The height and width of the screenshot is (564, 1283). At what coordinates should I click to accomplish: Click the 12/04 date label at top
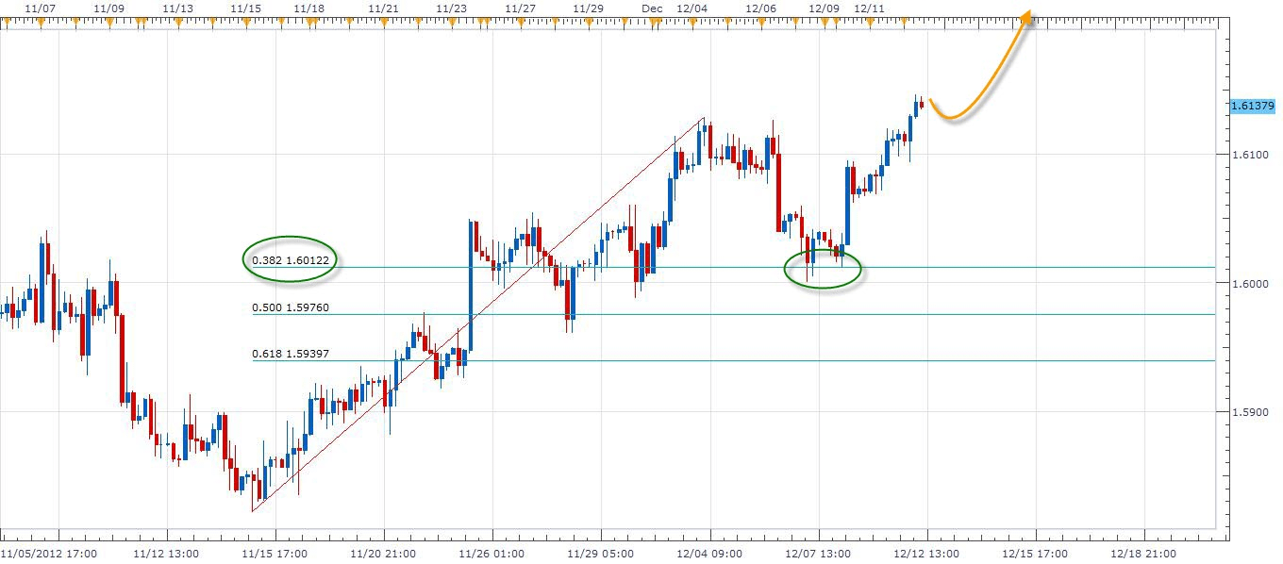coord(693,8)
